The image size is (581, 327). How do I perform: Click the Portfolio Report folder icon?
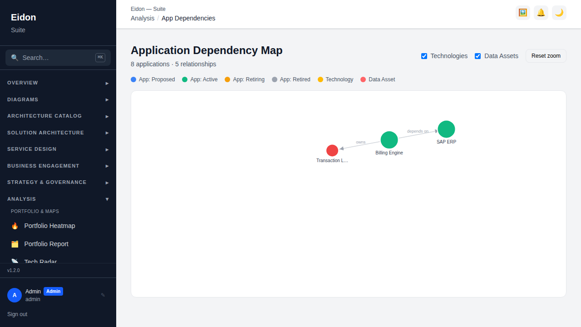click(x=15, y=244)
